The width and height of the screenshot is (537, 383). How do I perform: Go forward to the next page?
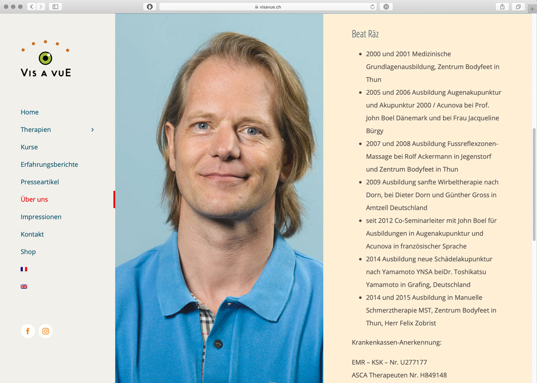click(x=40, y=7)
